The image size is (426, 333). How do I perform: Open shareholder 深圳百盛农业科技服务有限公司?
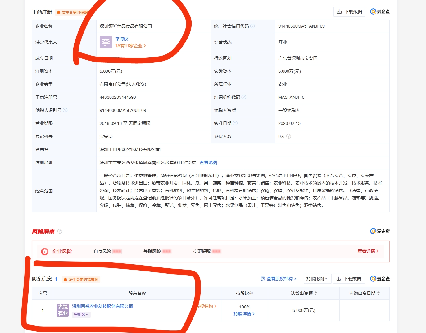click(102, 306)
